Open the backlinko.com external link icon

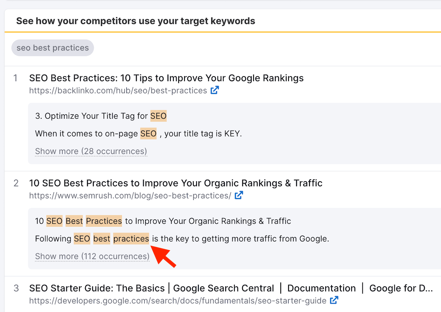point(215,90)
